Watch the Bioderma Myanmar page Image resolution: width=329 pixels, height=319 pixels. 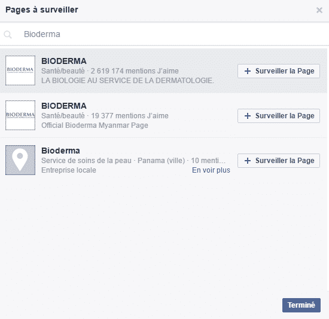pos(279,116)
